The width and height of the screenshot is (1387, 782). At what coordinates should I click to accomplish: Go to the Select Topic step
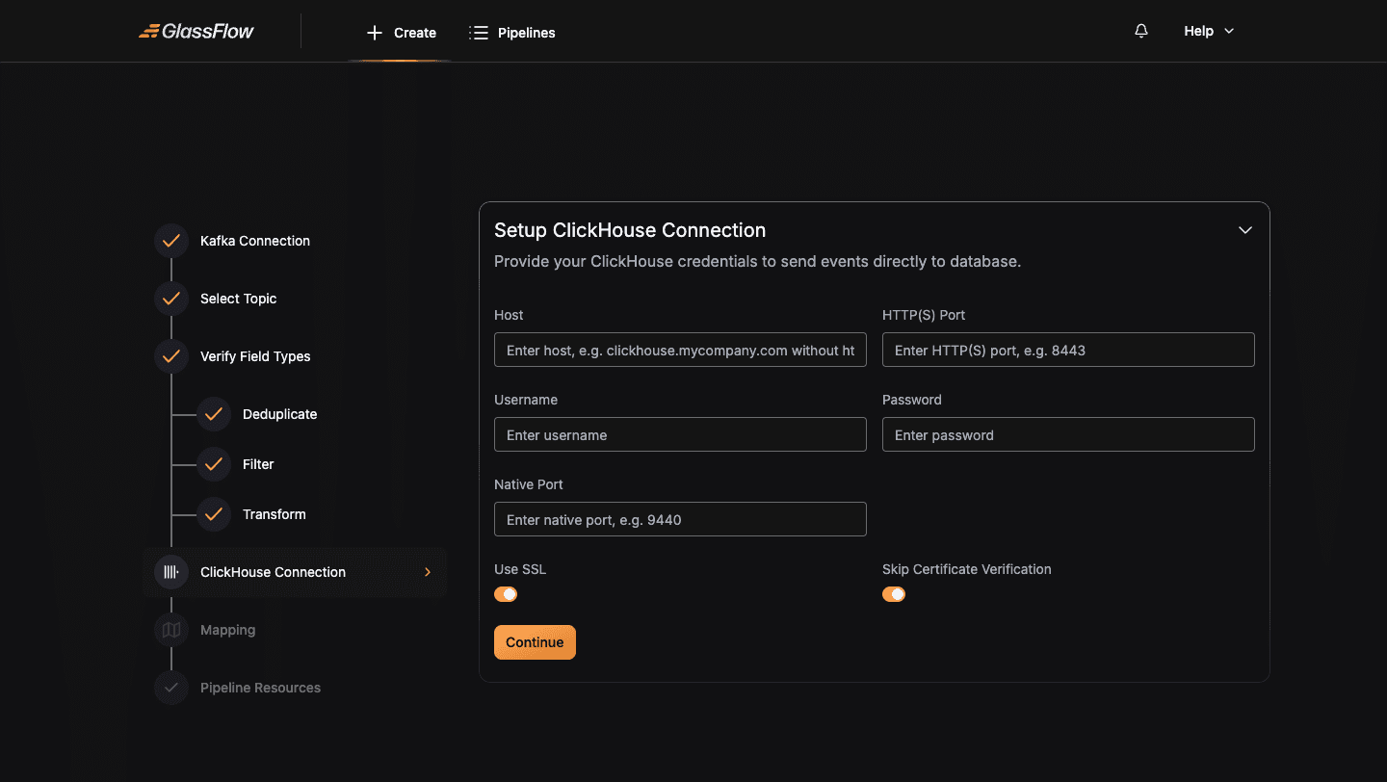(x=239, y=299)
